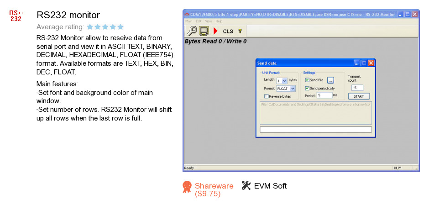Click into the Period input field
429x210 pixels.
[x=324, y=95]
